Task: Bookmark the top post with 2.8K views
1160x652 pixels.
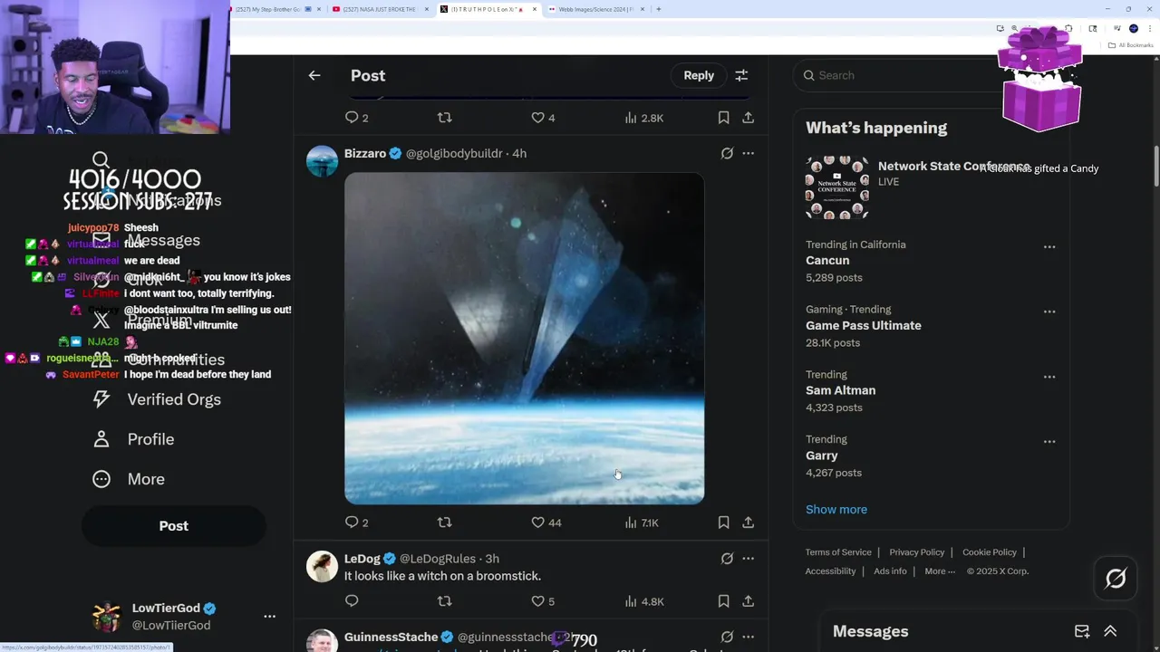Action: (723, 118)
